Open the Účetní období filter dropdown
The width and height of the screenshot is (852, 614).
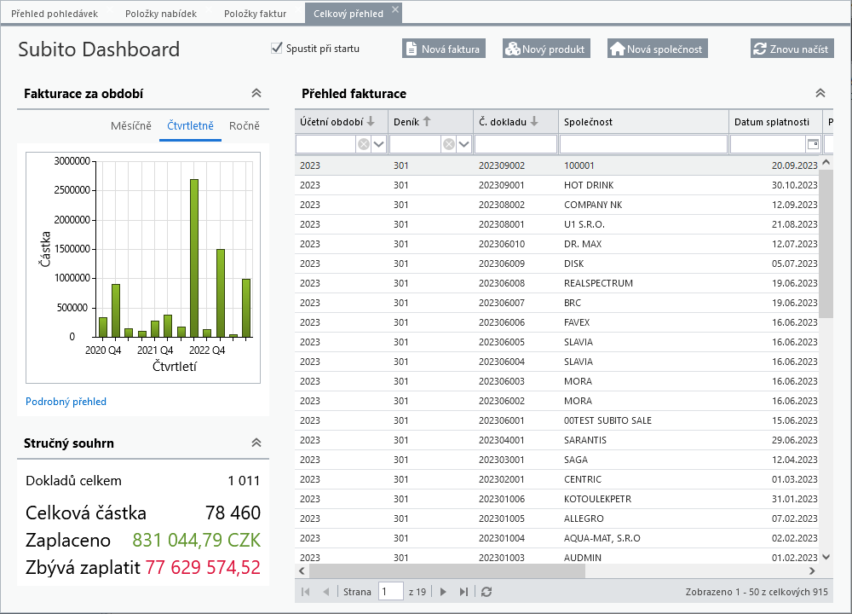point(379,144)
